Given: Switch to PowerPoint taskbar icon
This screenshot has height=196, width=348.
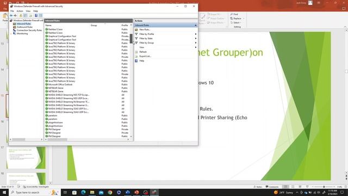Looking at the screenshot, I should click(136, 192).
